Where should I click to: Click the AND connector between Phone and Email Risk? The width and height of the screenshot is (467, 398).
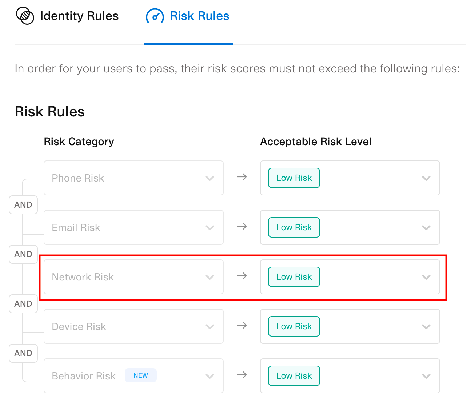click(23, 204)
